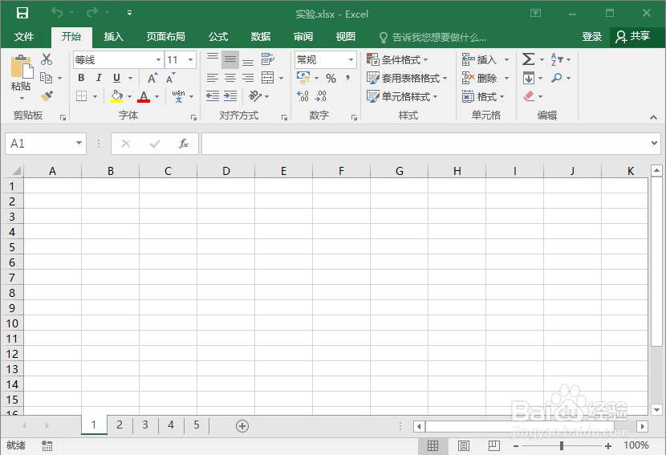The image size is (666, 455).
Task: Open 单元格样式 cell styles menu
Action: [402, 96]
